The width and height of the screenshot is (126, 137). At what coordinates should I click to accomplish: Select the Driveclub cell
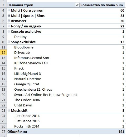pos(43,52)
